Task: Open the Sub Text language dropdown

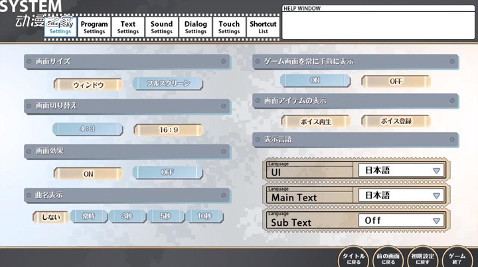Action: pos(401,221)
